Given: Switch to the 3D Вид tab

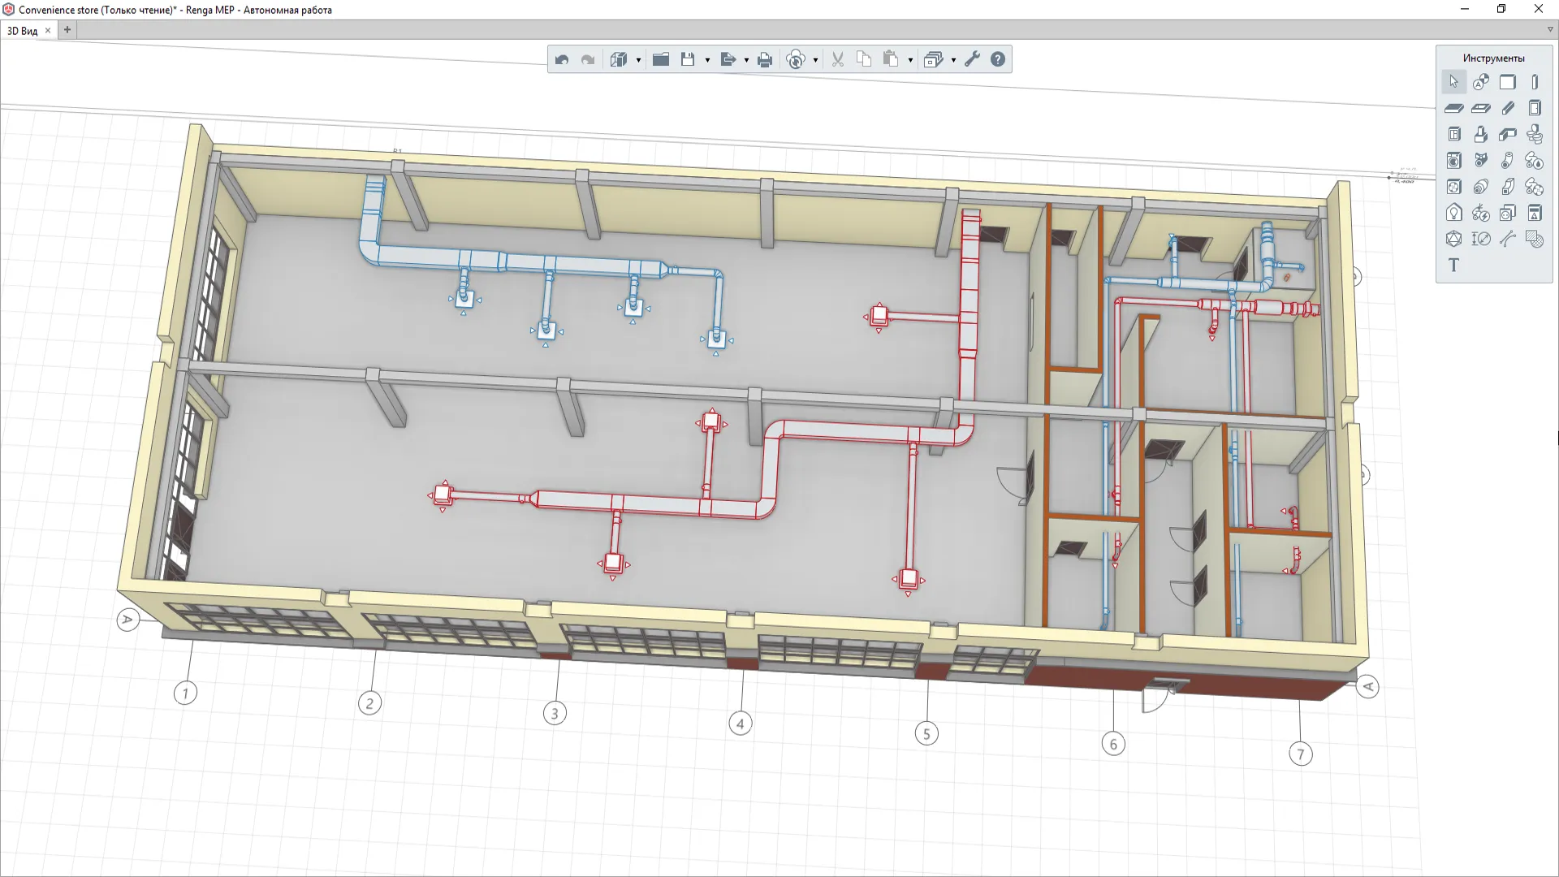Looking at the screenshot, I should pos(23,31).
